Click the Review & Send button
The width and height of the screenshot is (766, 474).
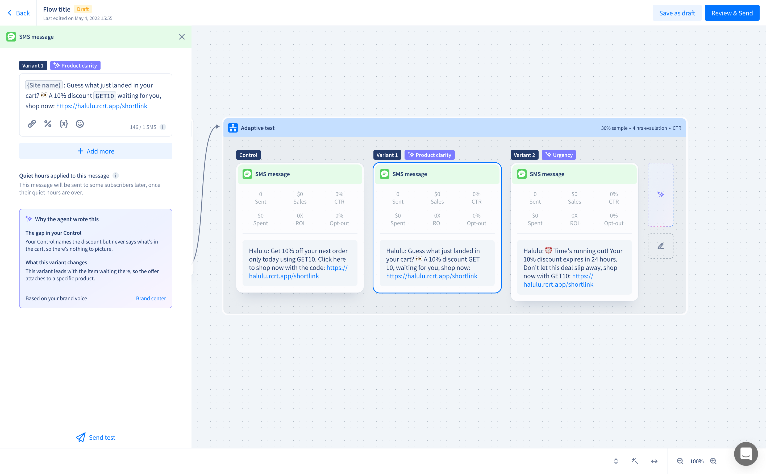pyautogui.click(x=732, y=13)
